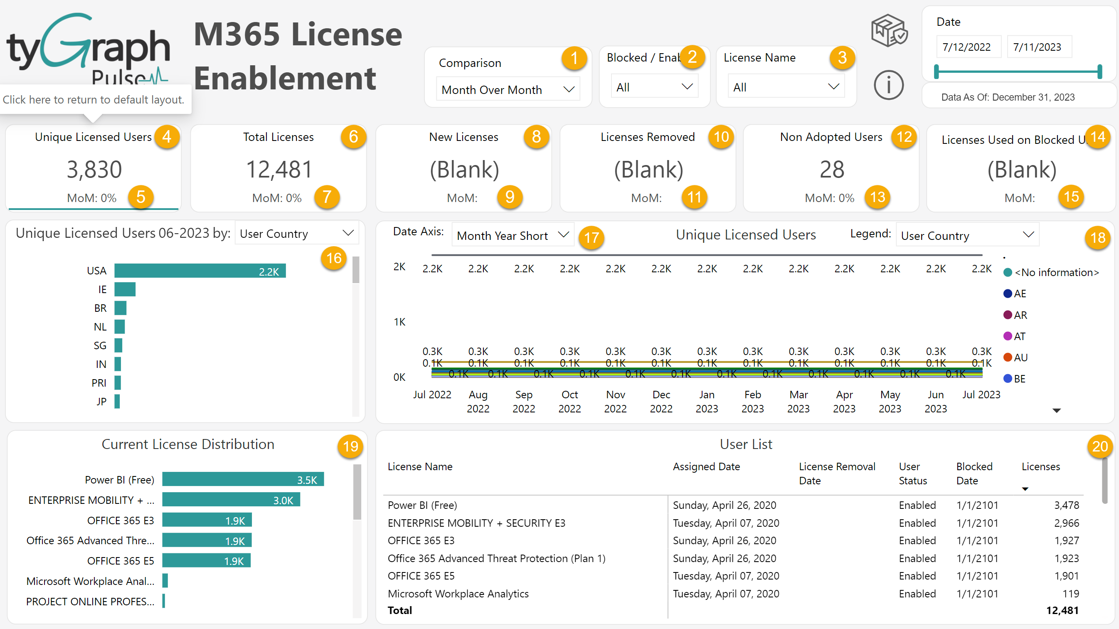Viewport: 1119px width, 629px height.
Task: Open the Blocked / Enabled All dropdown
Action: pos(654,87)
